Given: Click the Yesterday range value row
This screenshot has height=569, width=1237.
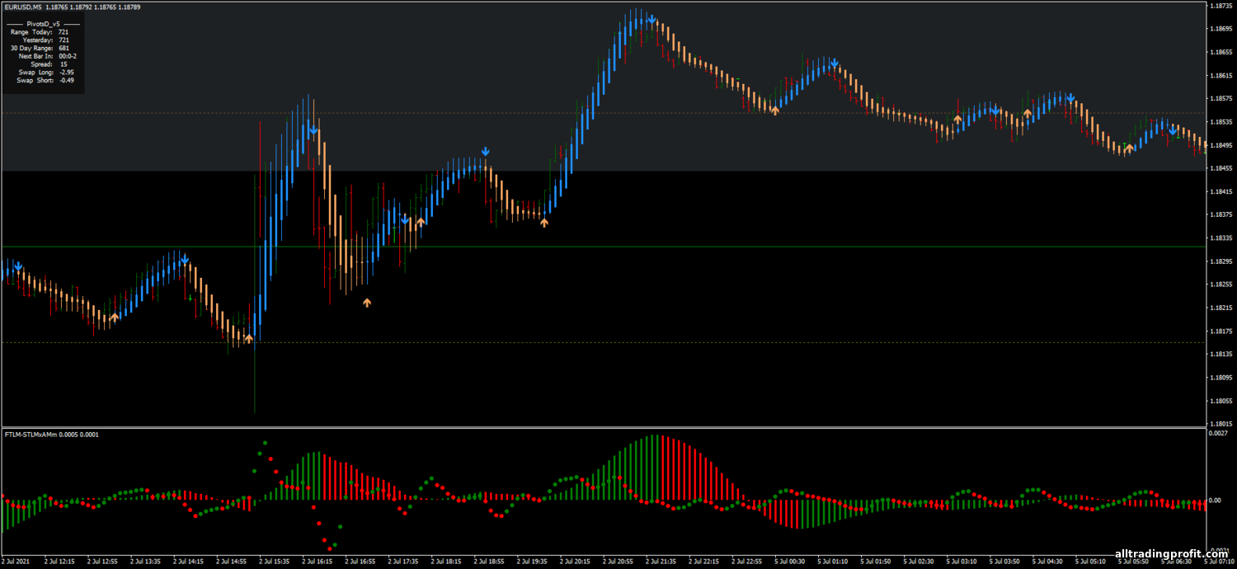Looking at the screenshot, I should click(45, 40).
